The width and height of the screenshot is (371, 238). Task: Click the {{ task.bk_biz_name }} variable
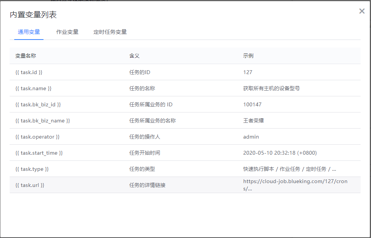43,121
